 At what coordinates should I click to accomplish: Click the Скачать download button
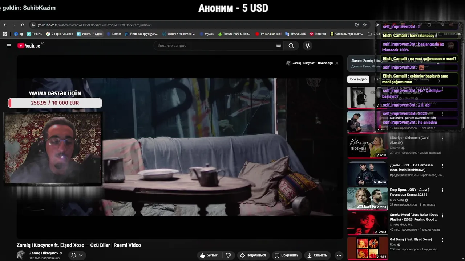coord(317,255)
